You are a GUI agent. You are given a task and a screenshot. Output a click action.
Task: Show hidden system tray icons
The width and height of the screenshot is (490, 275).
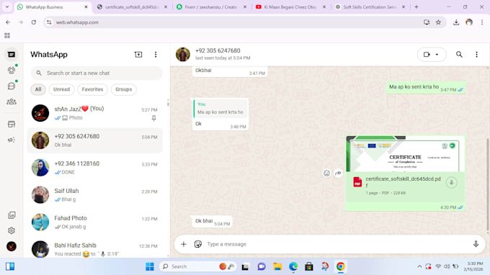(x=419, y=266)
